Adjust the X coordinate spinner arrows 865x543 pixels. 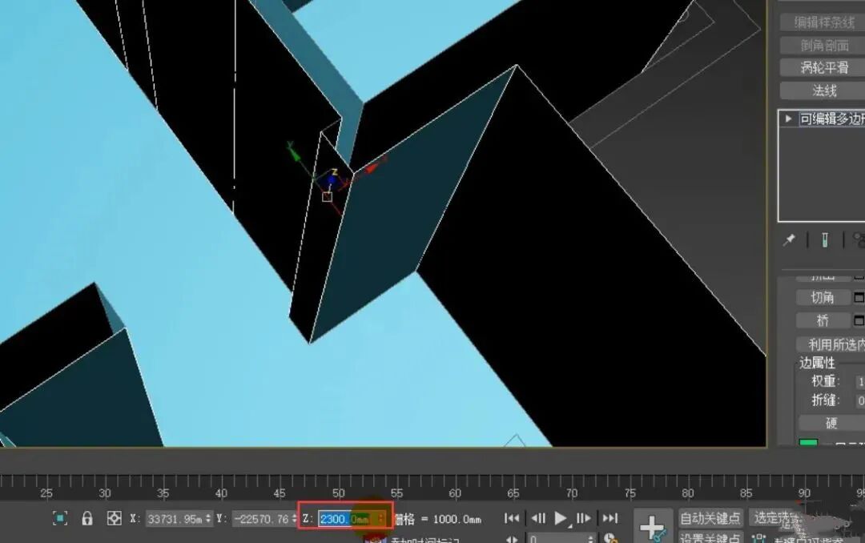(208, 519)
